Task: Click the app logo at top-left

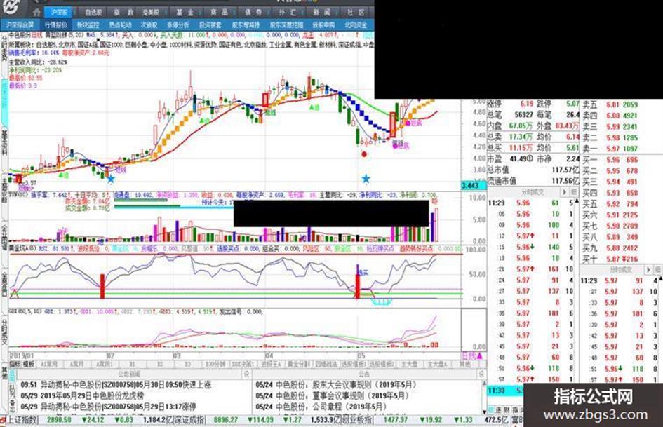Action: click(x=11, y=6)
